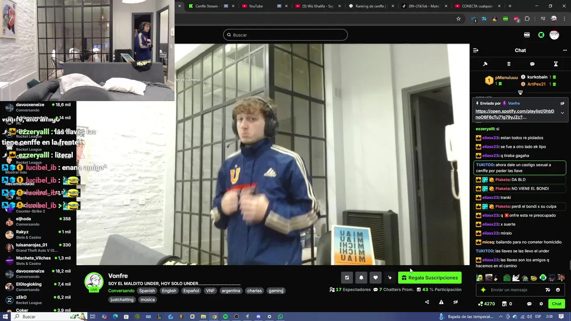Expand the pinned Spotify message chevron
Viewport: 571px width, 321px height.
tap(562, 113)
